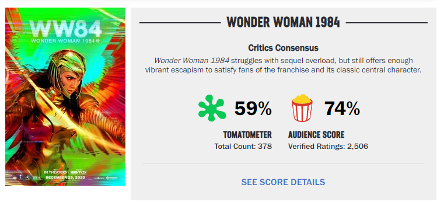
Task: Click the Verified Ratings: 2,506 text
Action: point(328,147)
